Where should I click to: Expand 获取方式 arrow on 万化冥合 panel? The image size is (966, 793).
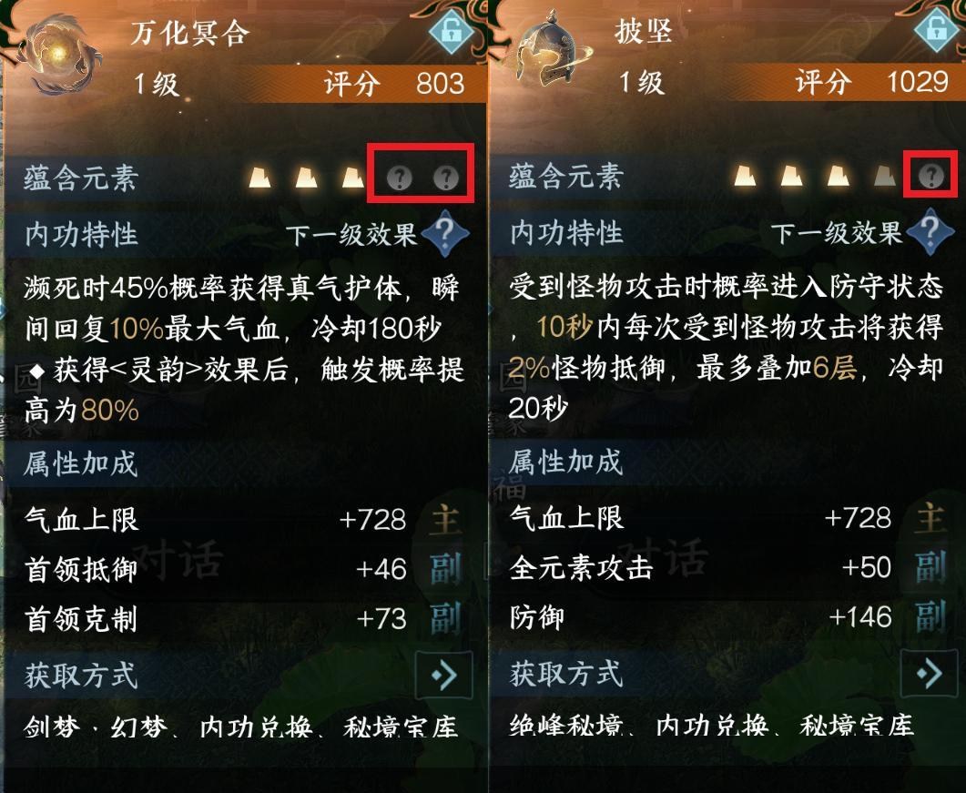coord(444,676)
